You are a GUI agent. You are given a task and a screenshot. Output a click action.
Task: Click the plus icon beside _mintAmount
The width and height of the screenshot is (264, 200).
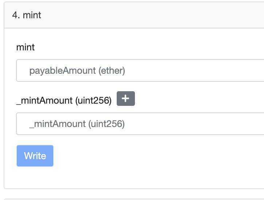click(126, 99)
